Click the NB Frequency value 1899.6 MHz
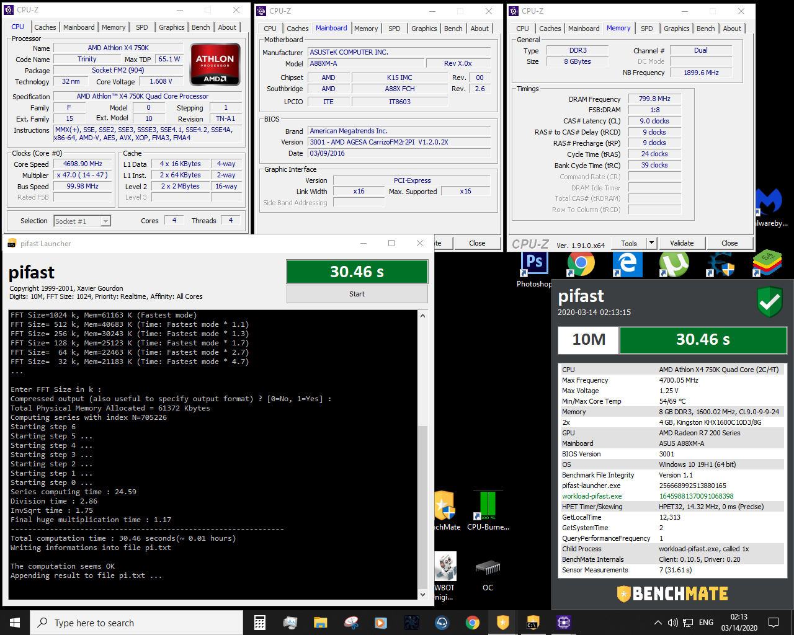Screen dimensions: 794x635 coord(701,73)
